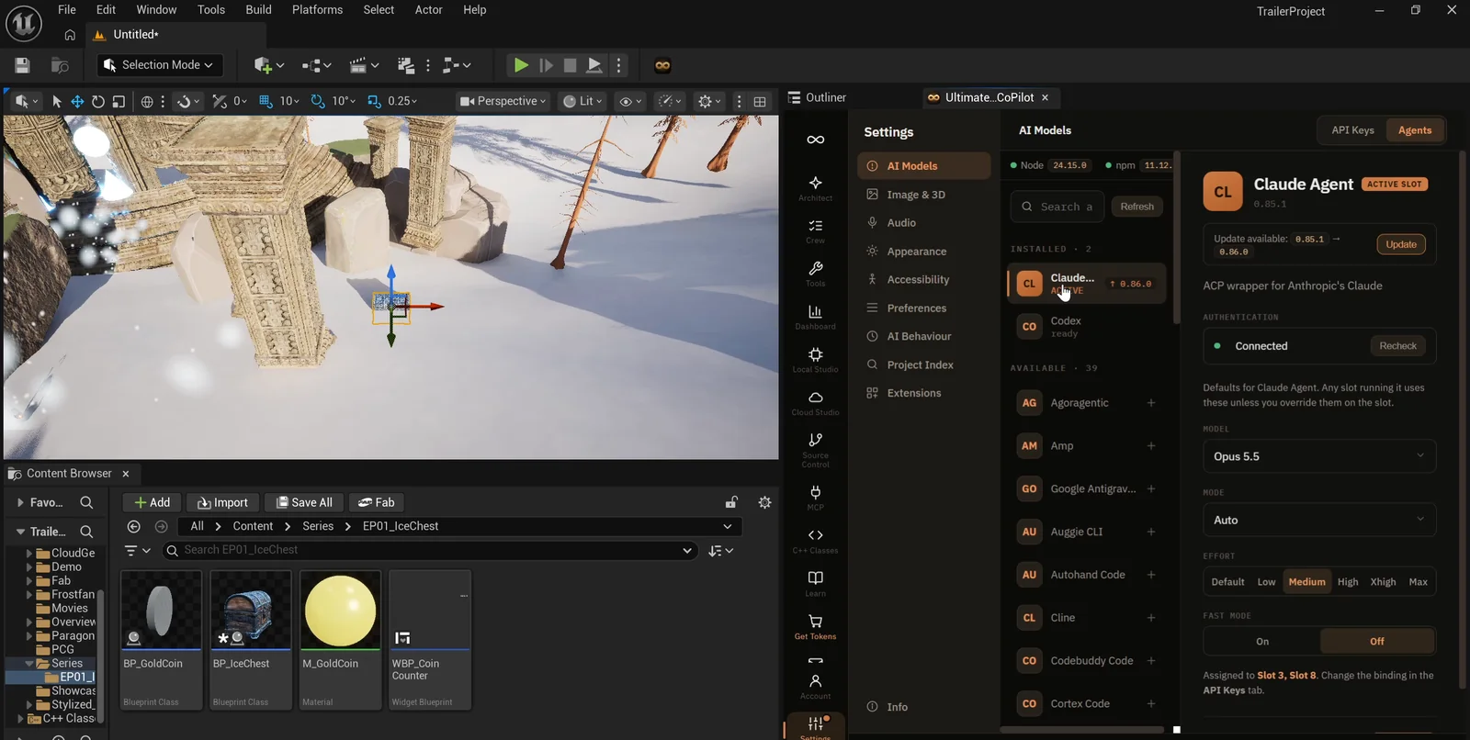Click Import in the Content Browser
The image size is (1470, 740).
click(x=222, y=502)
